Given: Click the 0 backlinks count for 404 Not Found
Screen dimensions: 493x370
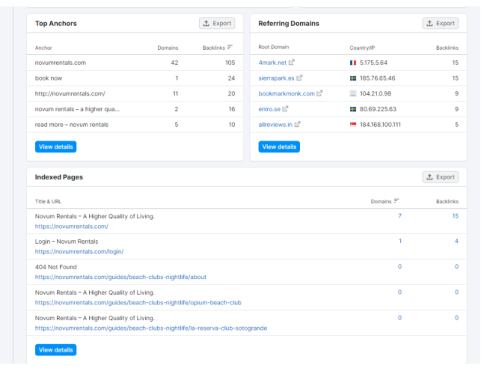Looking at the screenshot, I should click(457, 266).
